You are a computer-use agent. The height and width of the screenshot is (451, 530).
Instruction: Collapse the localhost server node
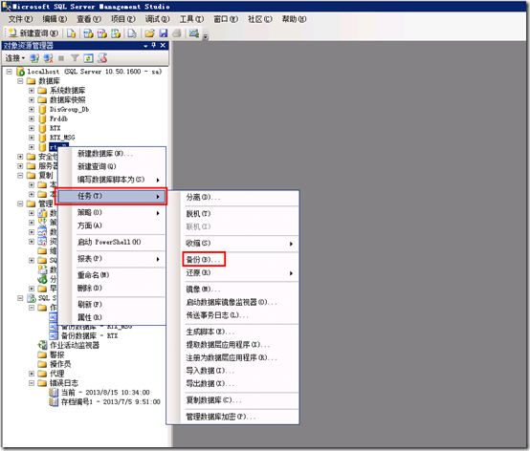10,72
